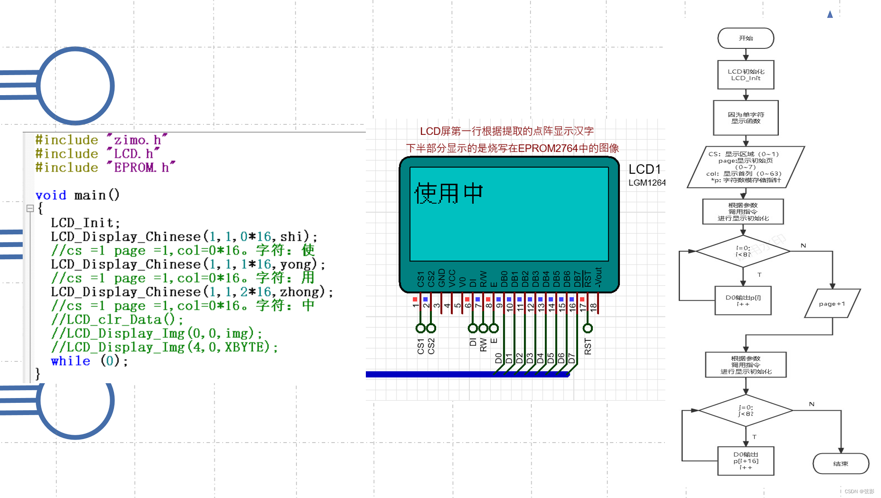
Task: Click the DI terminal circle
Action: click(x=473, y=328)
